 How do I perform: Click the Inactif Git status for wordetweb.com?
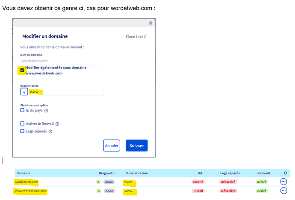click(x=198, y=182)
